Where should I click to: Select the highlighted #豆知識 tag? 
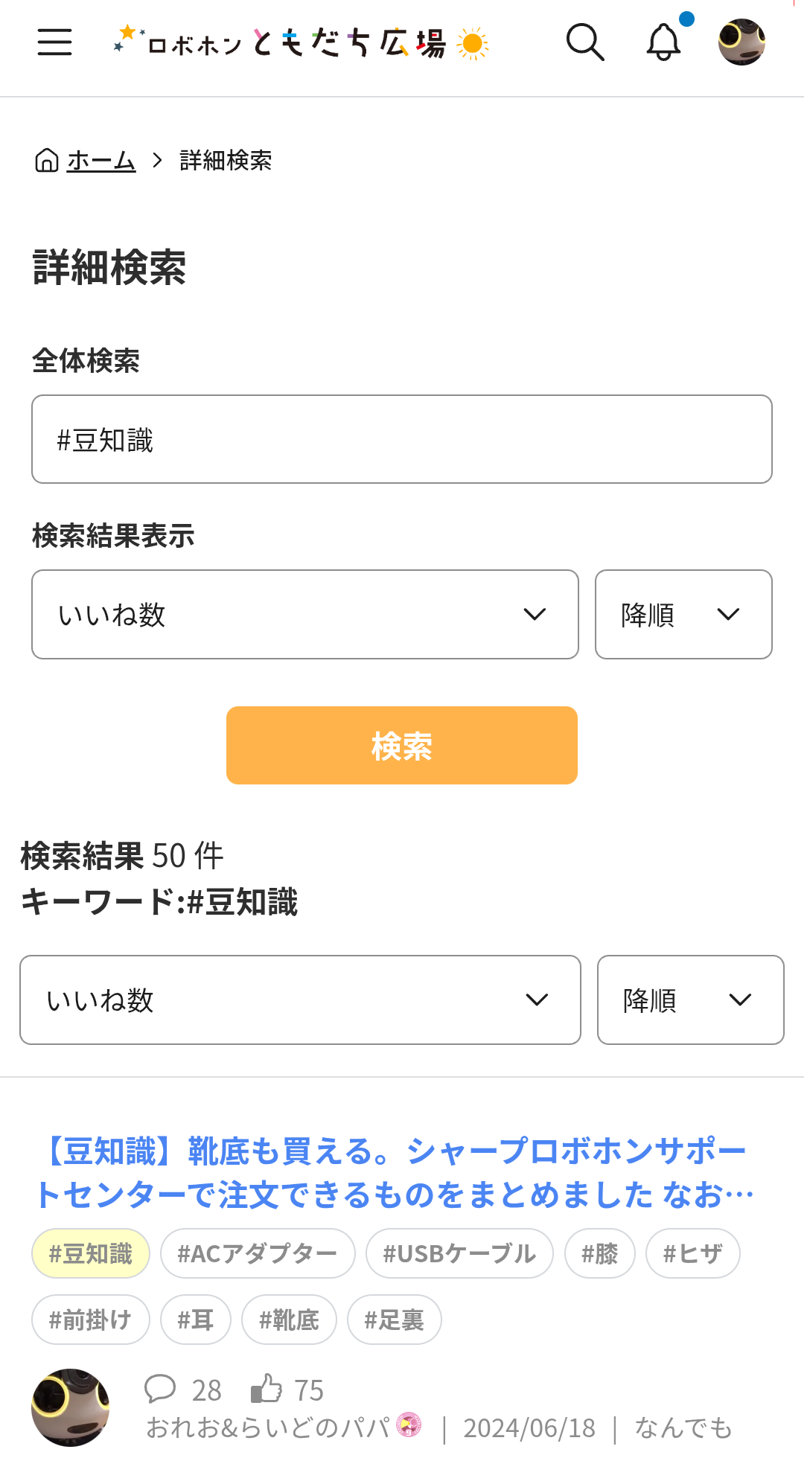tap(91, 1253)
